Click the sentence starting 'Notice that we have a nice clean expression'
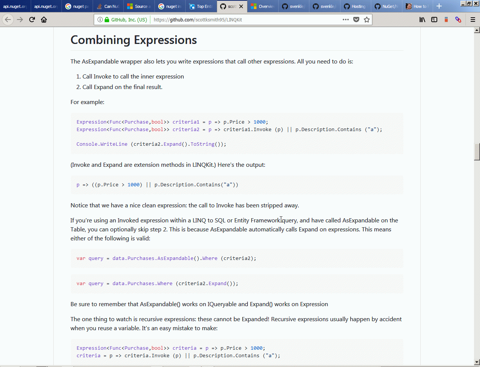The width and height of the screenshot is (480, 367). [x=185, y=205]
